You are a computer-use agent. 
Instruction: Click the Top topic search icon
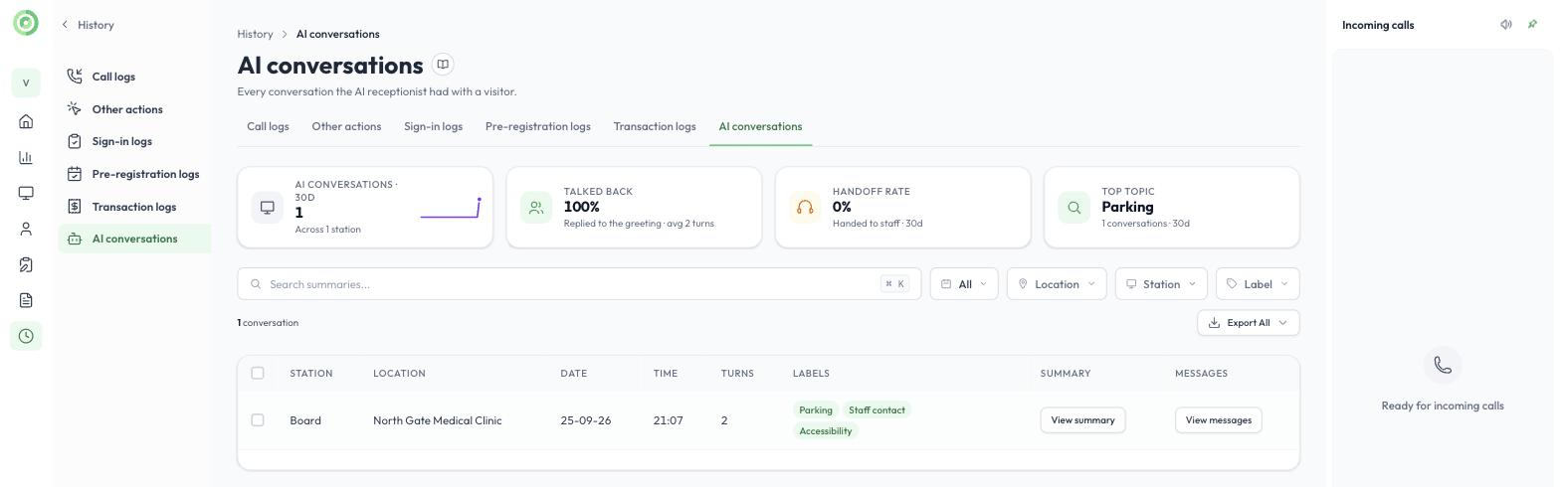click(1073, 207)
